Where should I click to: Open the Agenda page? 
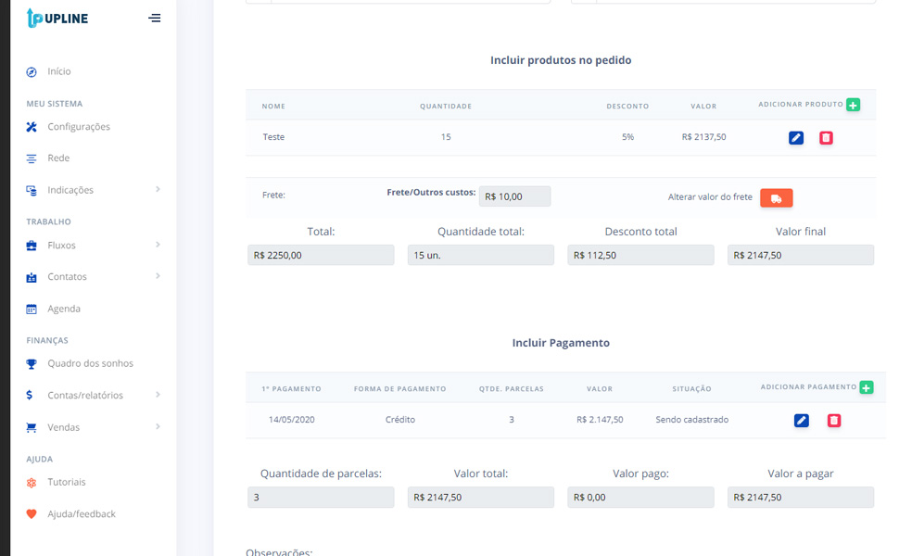click(x=63, y=309)
